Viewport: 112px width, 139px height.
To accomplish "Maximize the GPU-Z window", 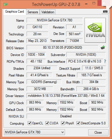I will (94, 3).
